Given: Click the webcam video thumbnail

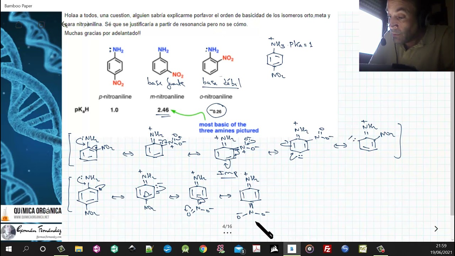Looking at the screenshot, I should tap(407, 36).
